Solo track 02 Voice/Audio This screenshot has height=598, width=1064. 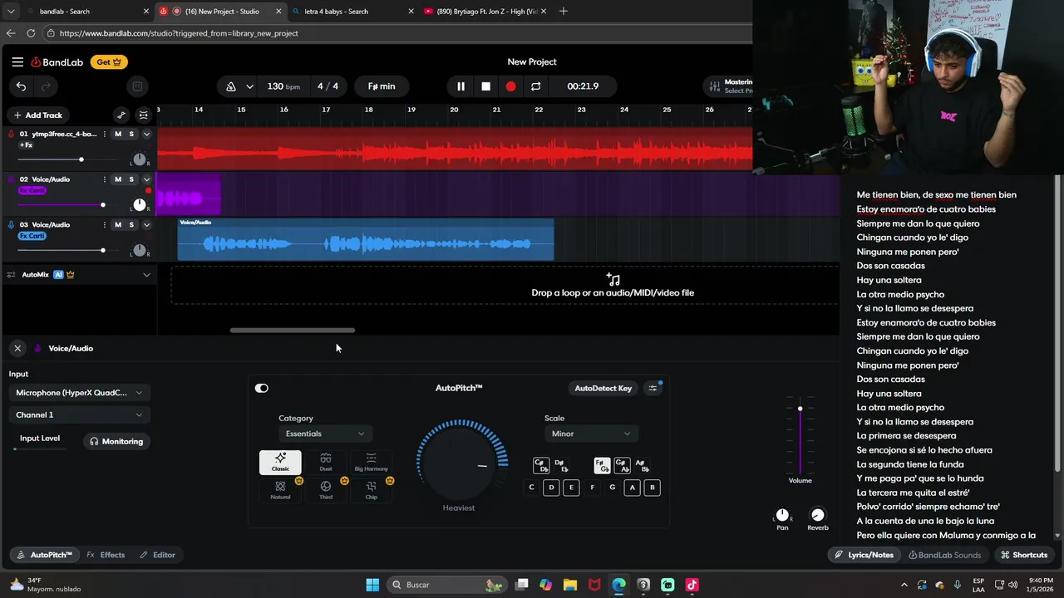(x=131, y=179)
